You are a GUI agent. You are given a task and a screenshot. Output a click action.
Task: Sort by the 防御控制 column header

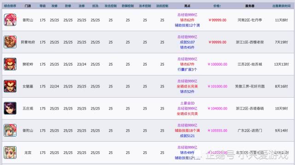coord(128,6)
